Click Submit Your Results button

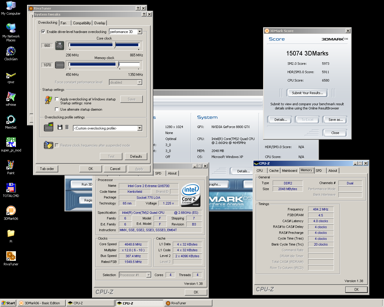click(307, 93)
